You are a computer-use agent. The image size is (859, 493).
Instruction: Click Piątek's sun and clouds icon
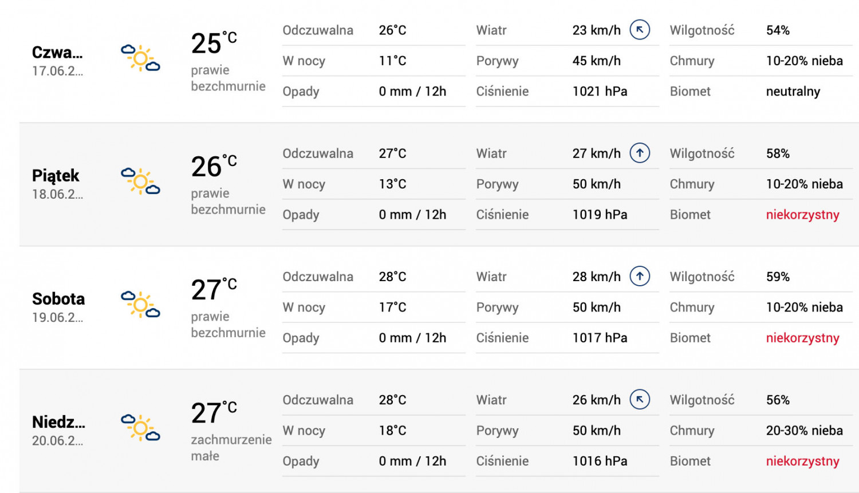[140, 182]
